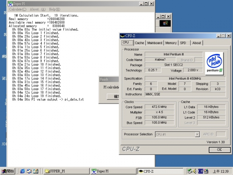Click the OK button in CPU-Z

(219, 150)
